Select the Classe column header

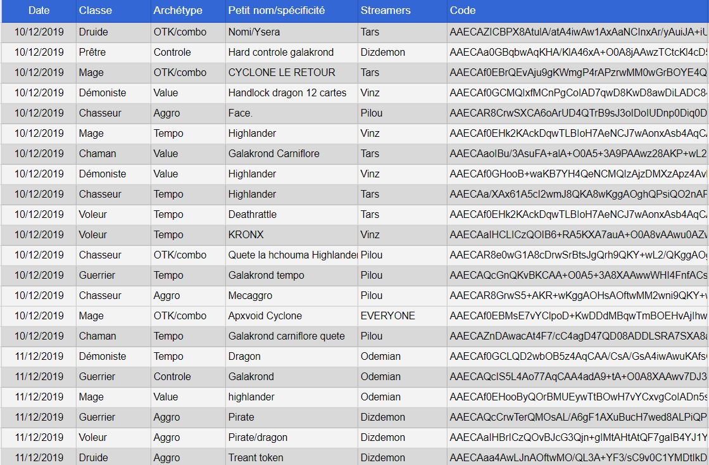click(95, 11)
